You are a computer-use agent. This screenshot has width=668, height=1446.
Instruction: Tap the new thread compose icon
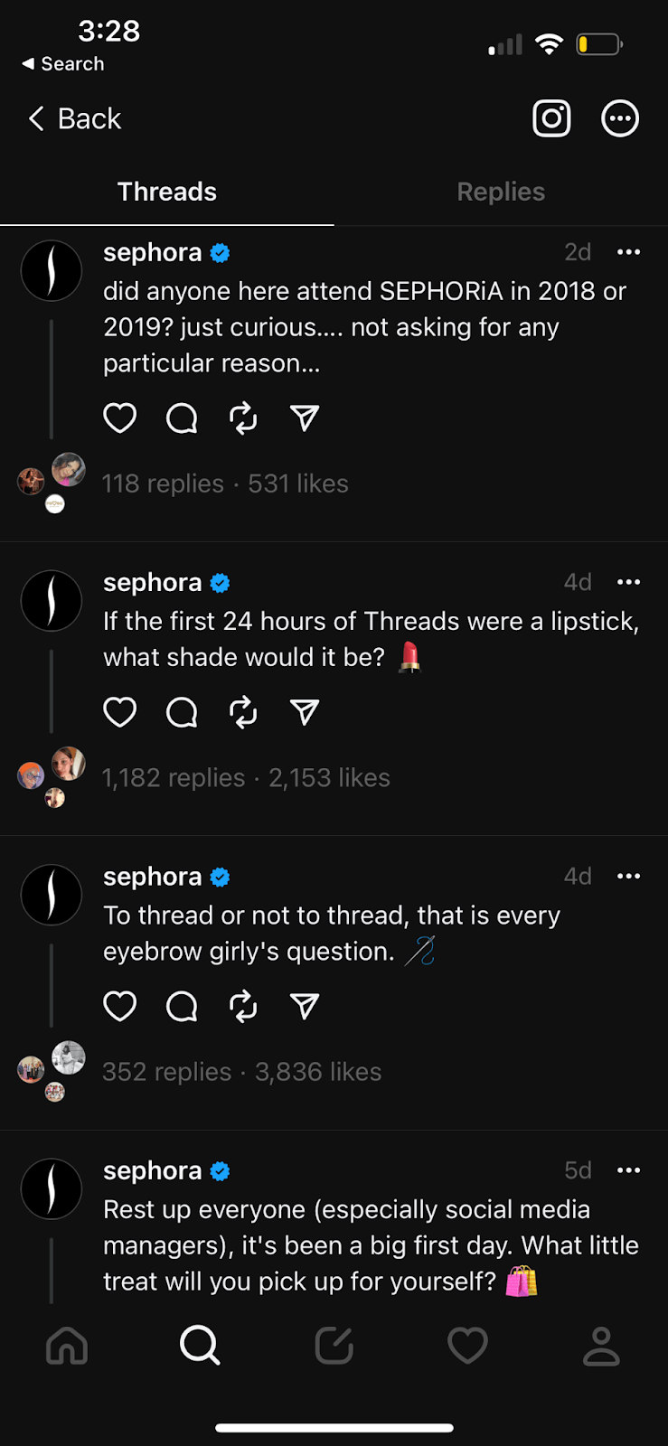(x=334, y=1346)
